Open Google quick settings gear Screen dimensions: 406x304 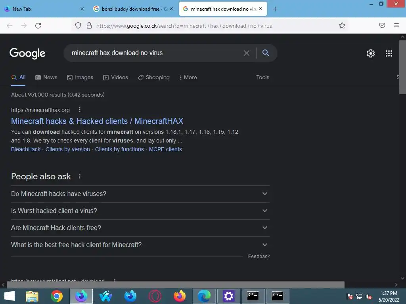(371, 53)
